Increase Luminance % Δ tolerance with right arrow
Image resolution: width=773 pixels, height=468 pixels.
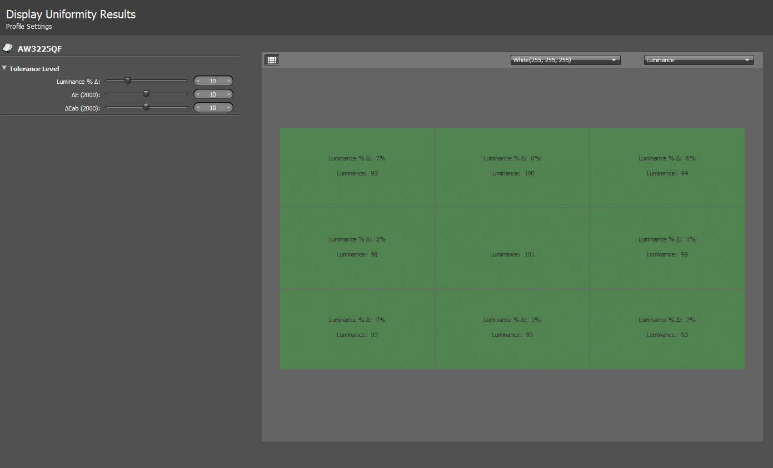[229, 81]
